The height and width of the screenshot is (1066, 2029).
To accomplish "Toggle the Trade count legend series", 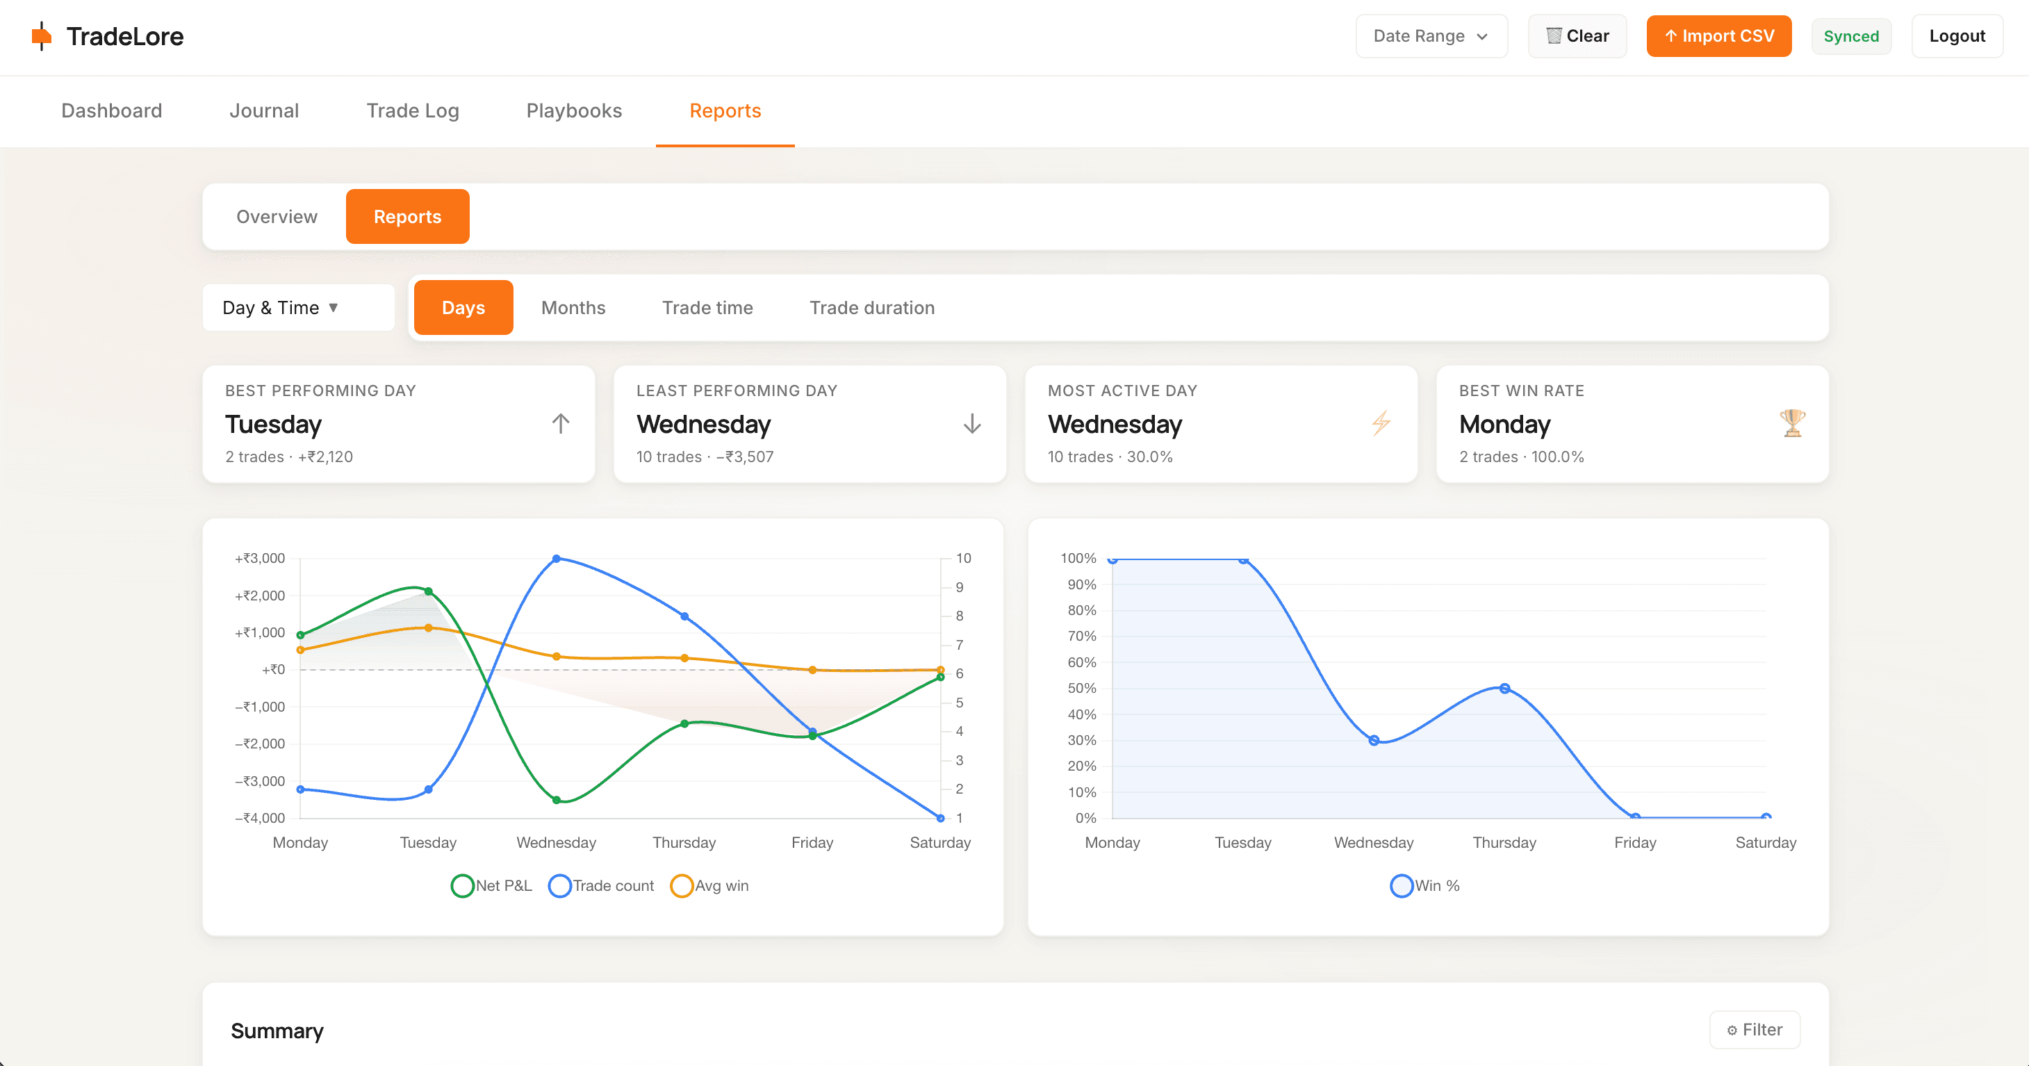I will click(601, 885).
